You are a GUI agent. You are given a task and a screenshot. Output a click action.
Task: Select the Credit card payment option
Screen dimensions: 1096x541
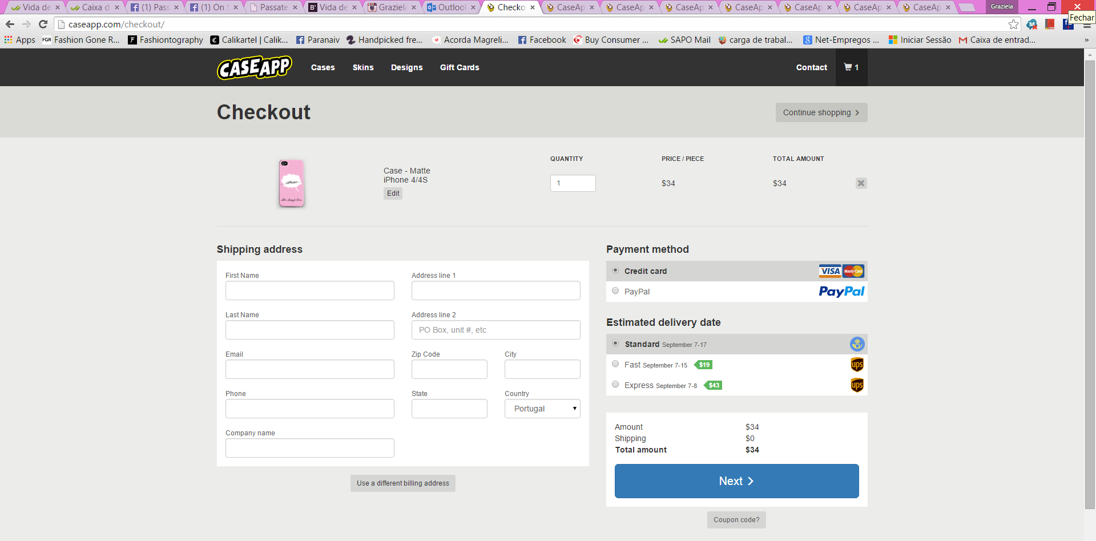pos(615,270)
